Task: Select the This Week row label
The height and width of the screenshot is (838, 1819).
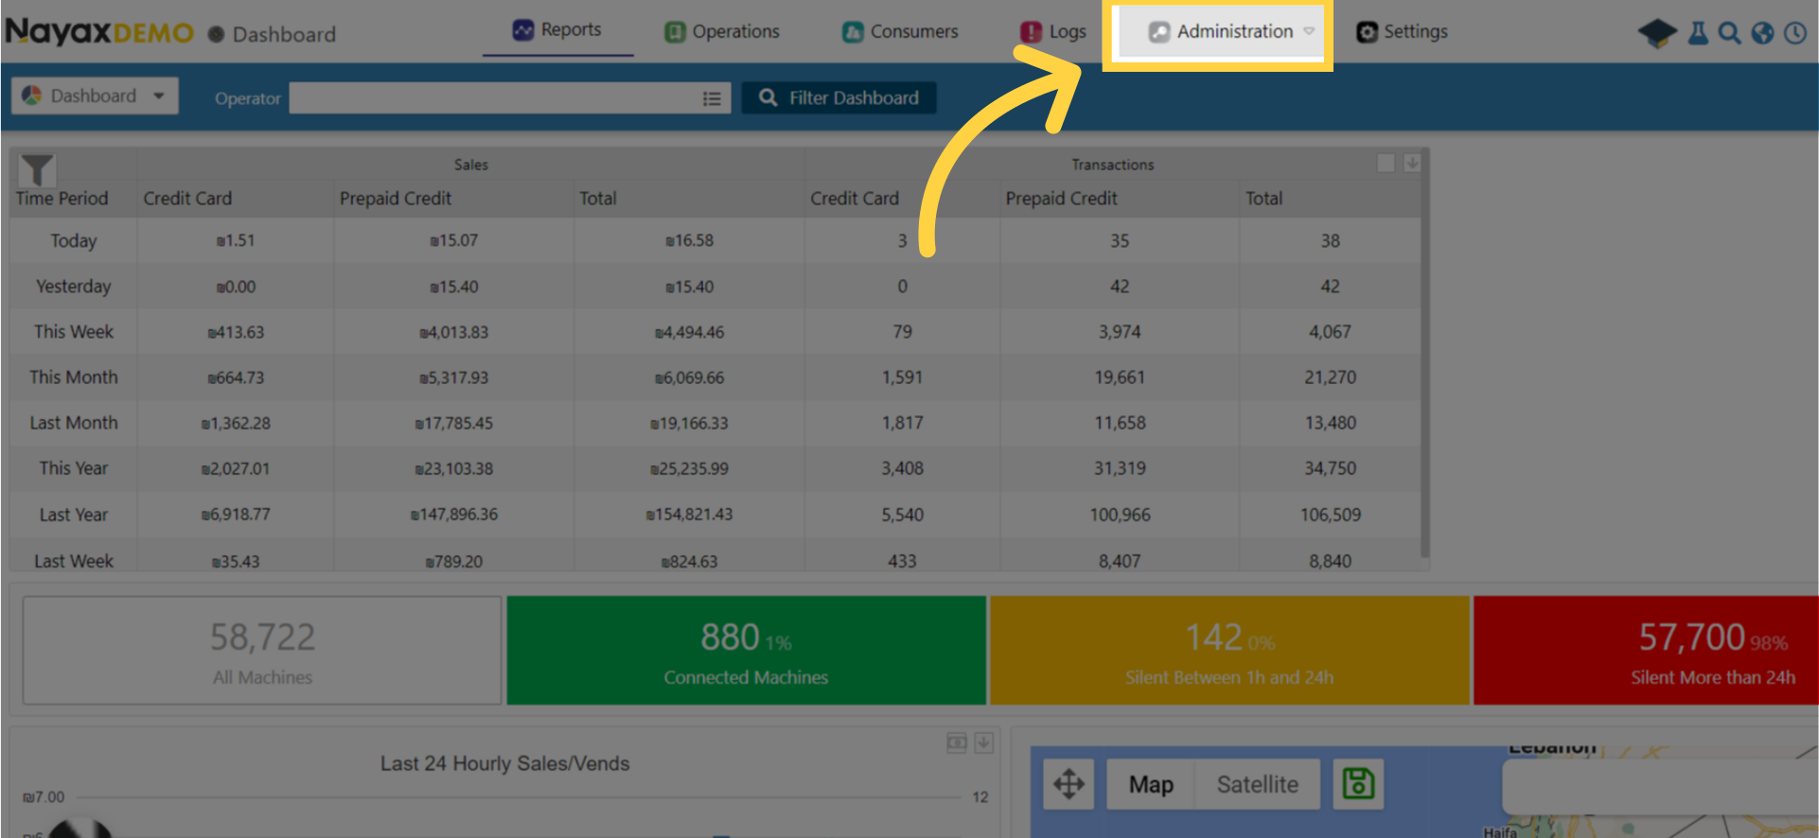Action: point(74,332)
